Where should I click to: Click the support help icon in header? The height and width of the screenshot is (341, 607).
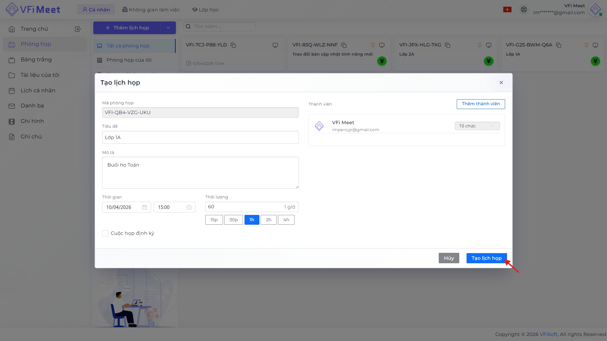click(523, 9)
